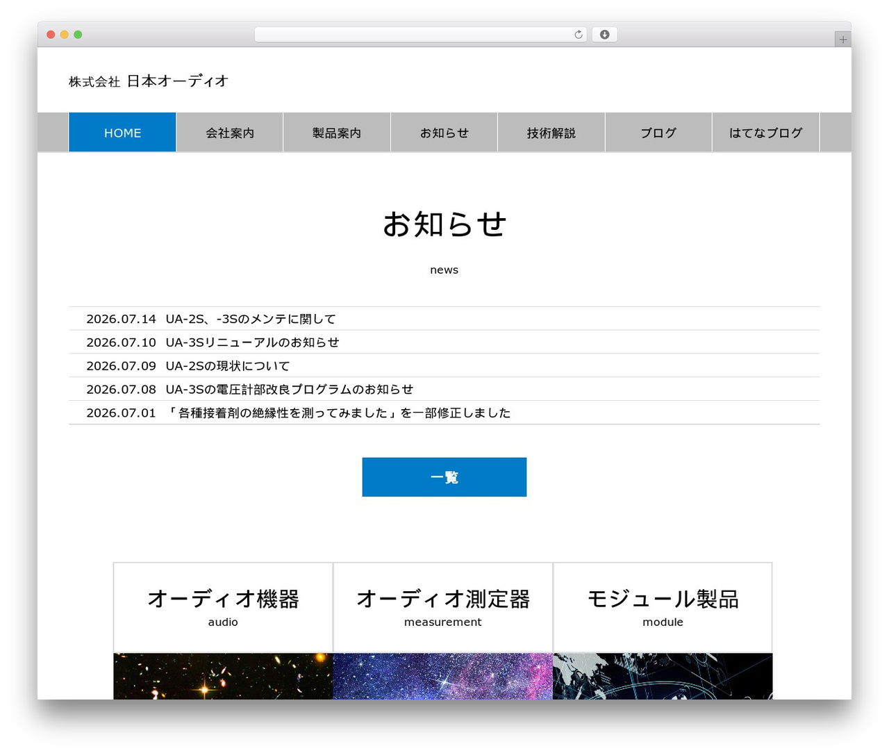Viewport: 889px width, 753px height.
Task: Open the ブログ menu item
Action: pos(658,133)
